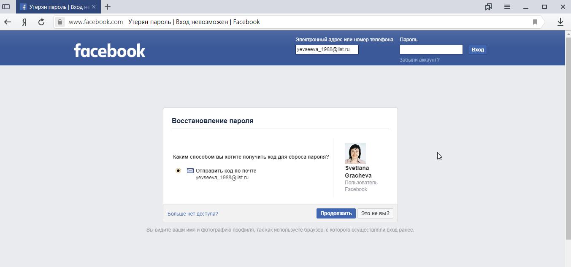The image size is (571, 267).
Task: Click the Вход login button
Action: (478, 50)
